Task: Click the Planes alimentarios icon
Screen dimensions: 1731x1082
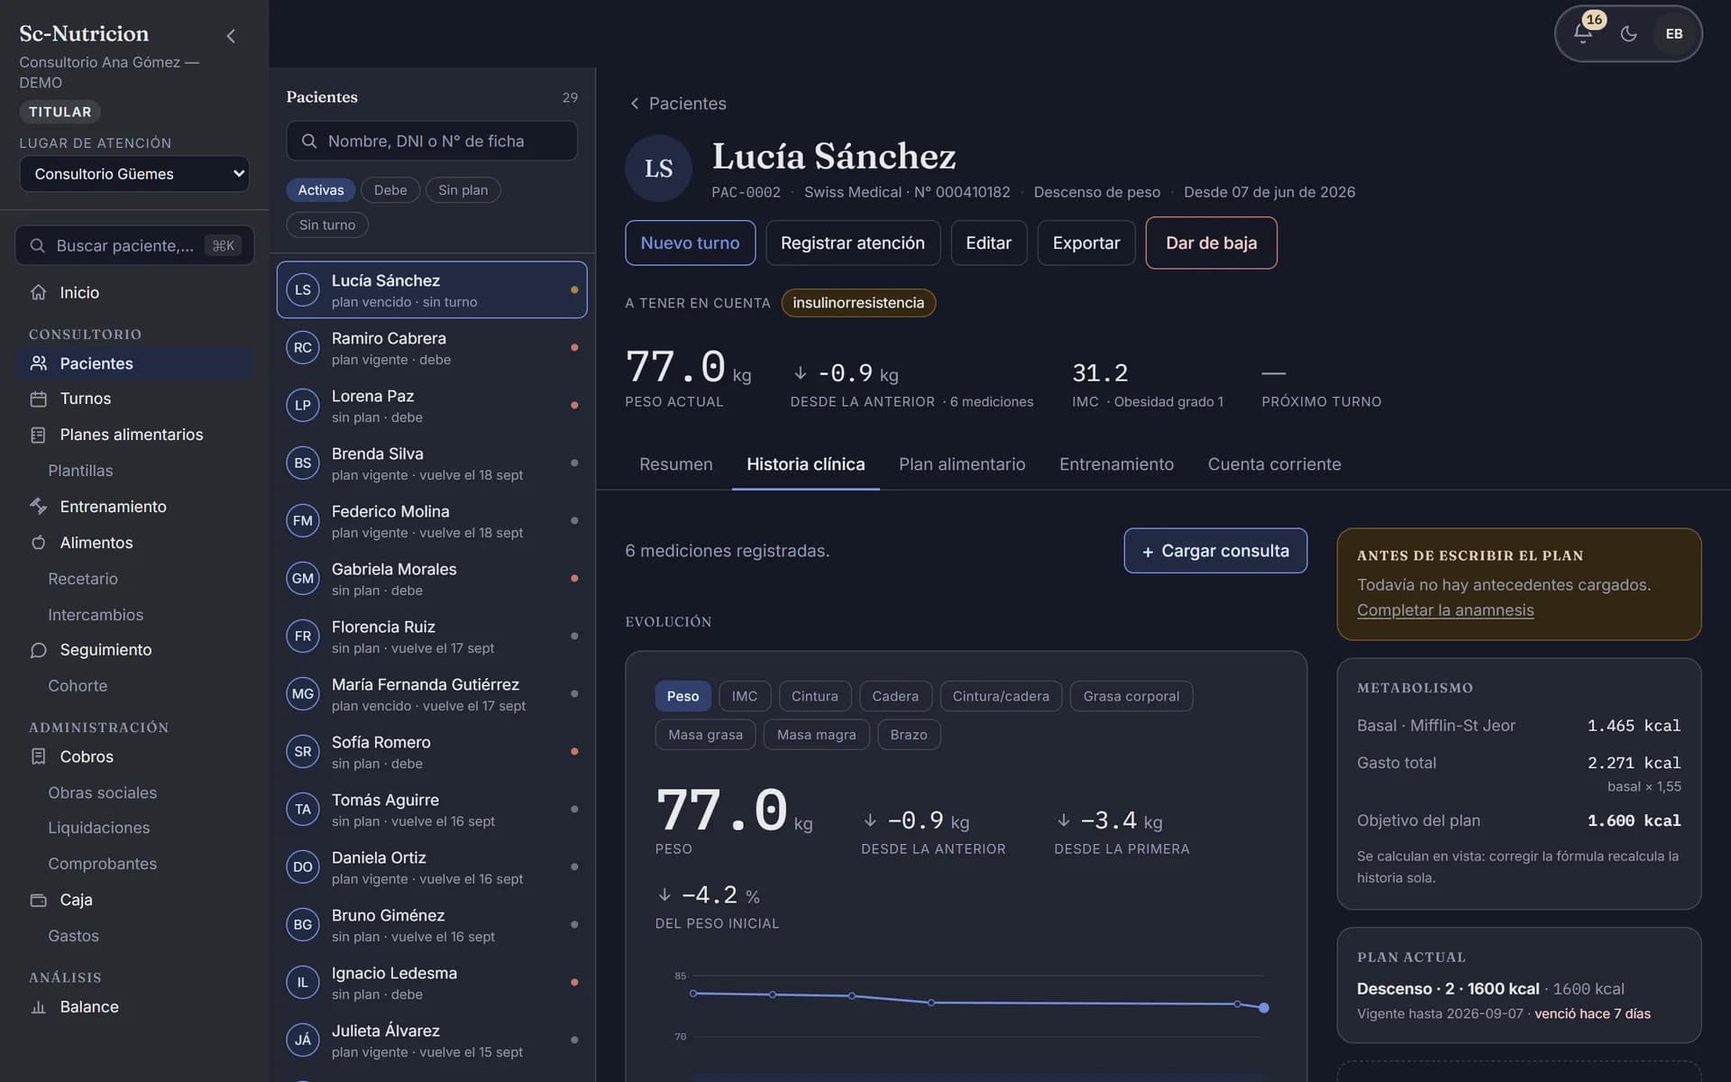Action: pos(38,435)
